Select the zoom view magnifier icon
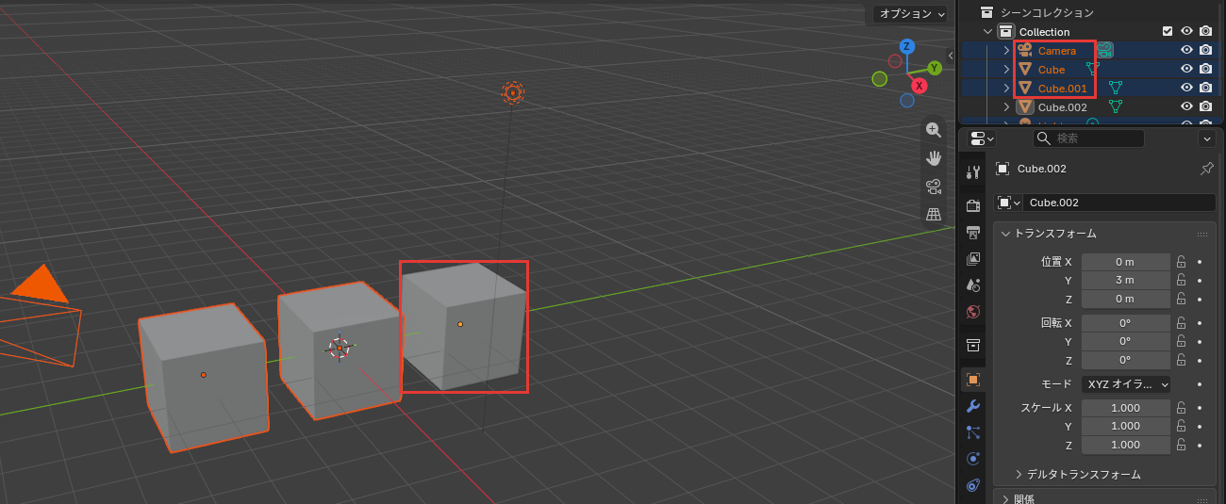This screenshot has width=1226, height=504. pos(934,130)
